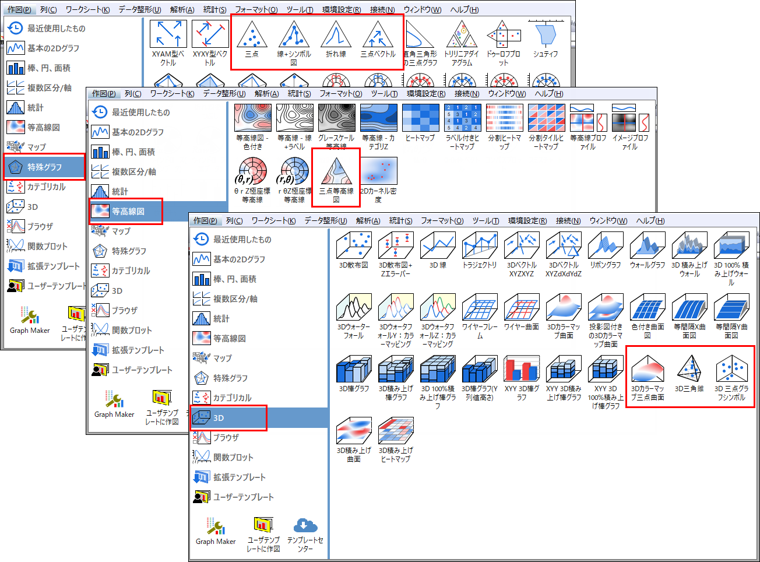
Task: Open 解析(A) menu in the front window
Action: (368, 220)
